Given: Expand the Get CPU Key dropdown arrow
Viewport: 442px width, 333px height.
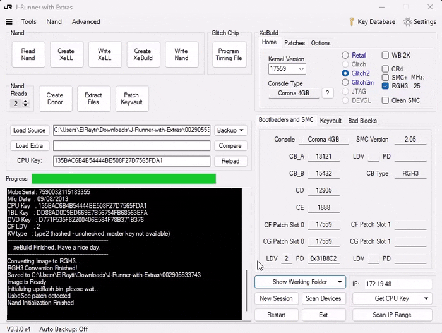Looking at the screenshot, I should tap(426, 298).
